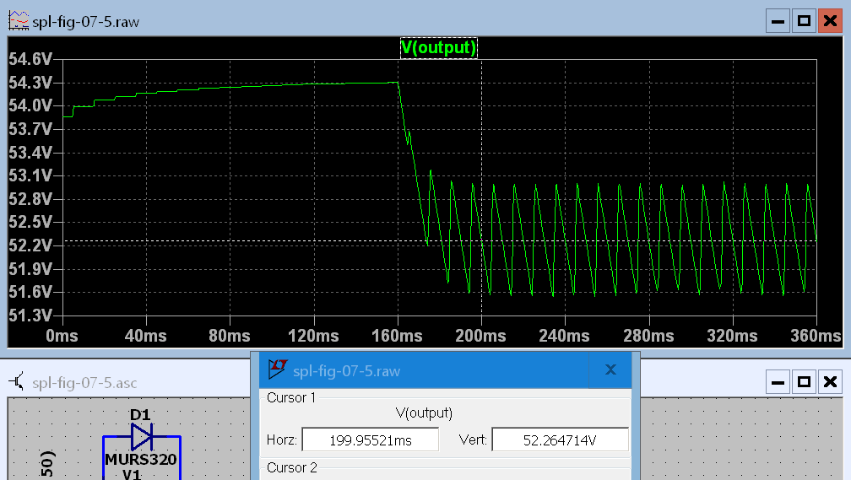
Task: Click the waveform window icon beside spl-fig-07-5.raw
Action: tap(18, 21)
